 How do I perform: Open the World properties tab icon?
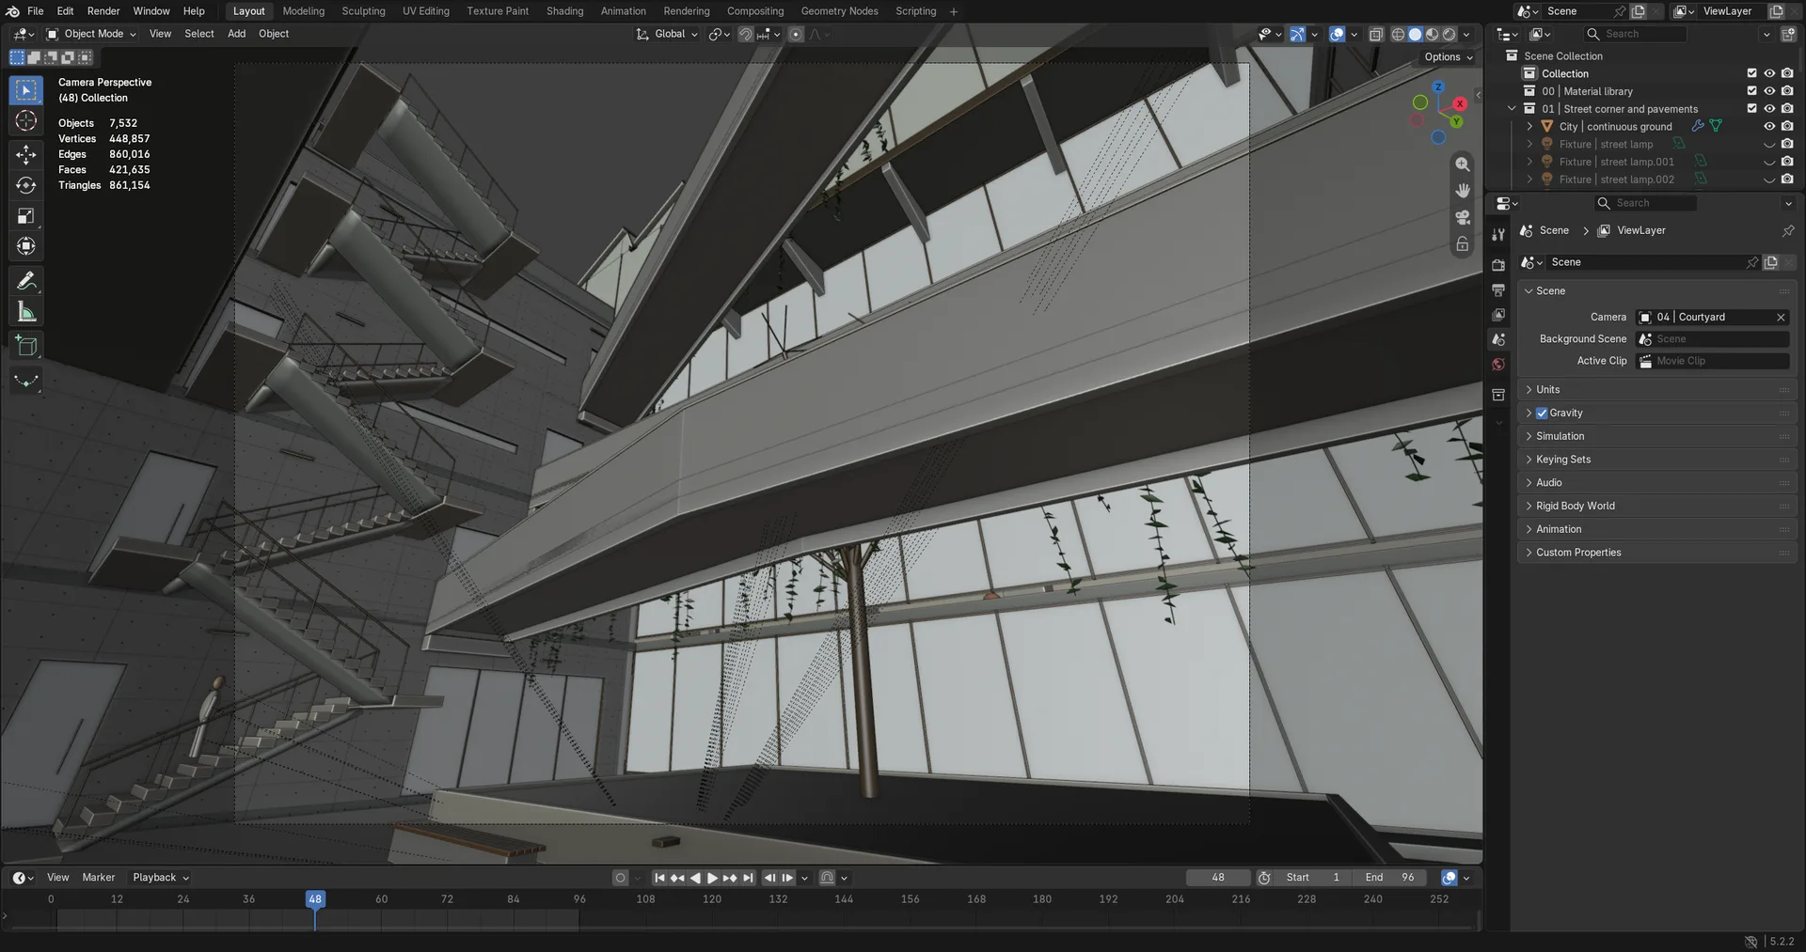[1498, 365]
